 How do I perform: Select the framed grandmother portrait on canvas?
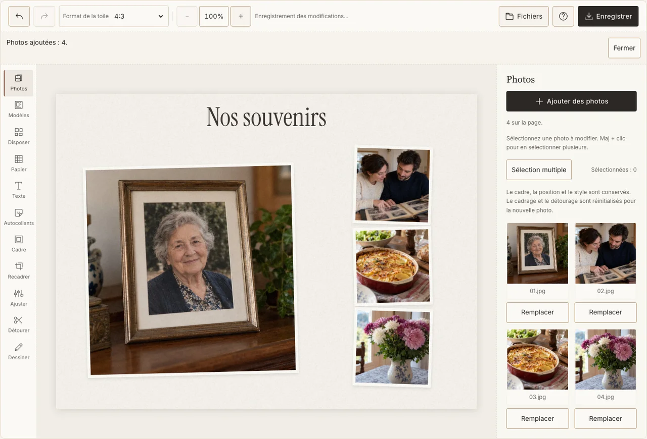point(191,270)
